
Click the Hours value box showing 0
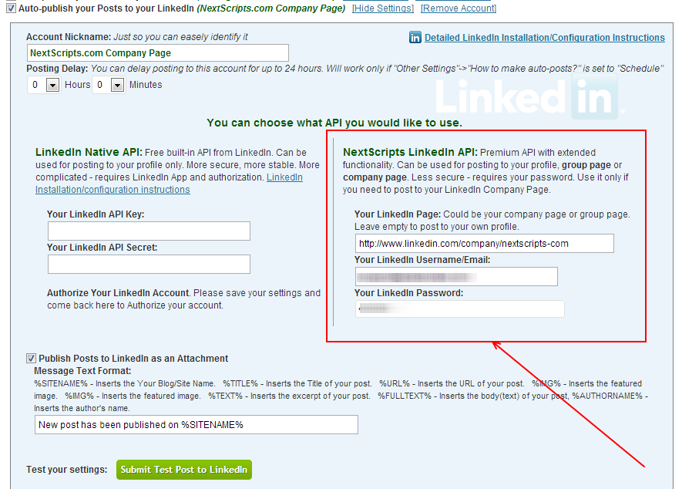(x=37, y=85)
